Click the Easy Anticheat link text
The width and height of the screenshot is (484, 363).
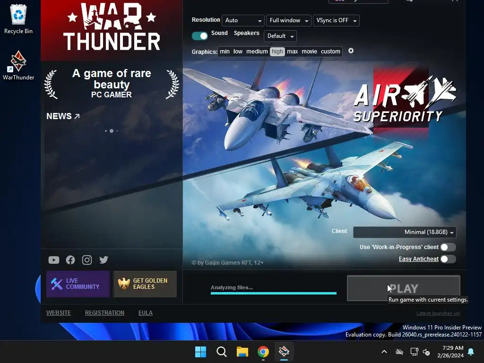pyautogui.click(x=419, y=259)
